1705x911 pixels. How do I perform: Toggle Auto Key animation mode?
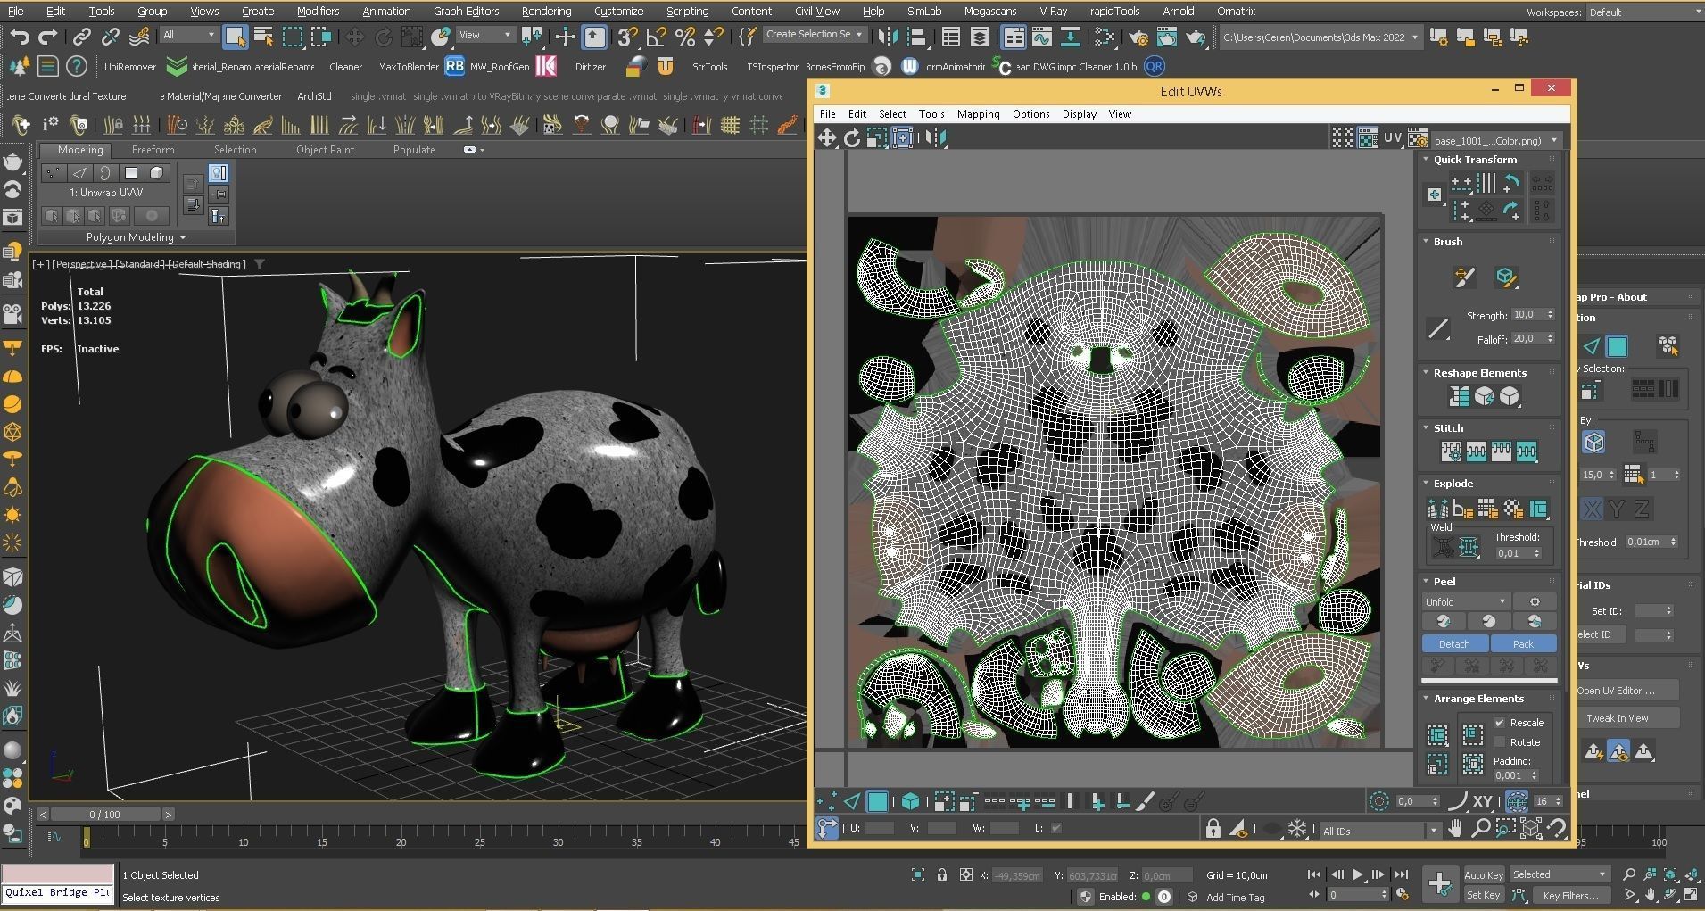[1484, 875]
